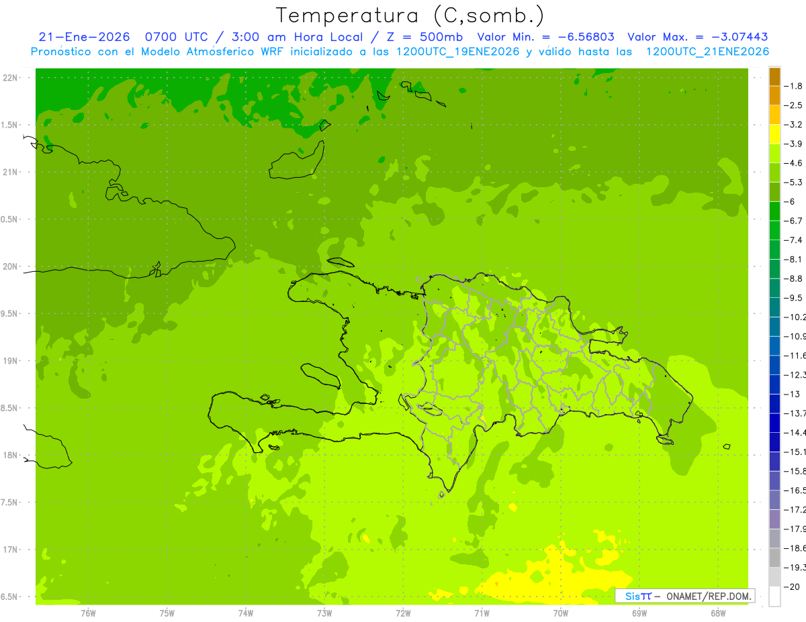Click the 'Temperatura (C,somb.)' chart title
The width and height of the screenshot is (806, 622).
[x=410, y=15]
